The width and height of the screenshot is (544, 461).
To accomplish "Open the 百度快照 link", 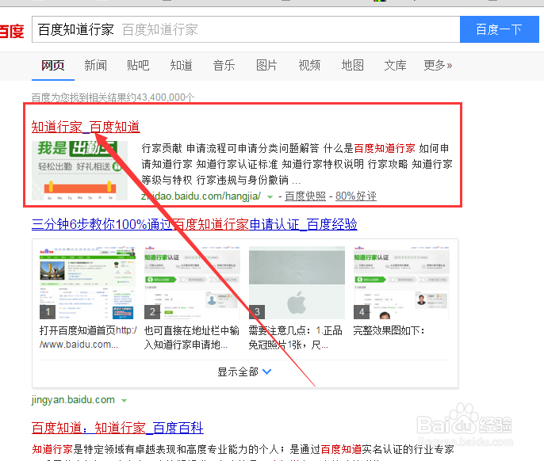I will coord(305,196).
